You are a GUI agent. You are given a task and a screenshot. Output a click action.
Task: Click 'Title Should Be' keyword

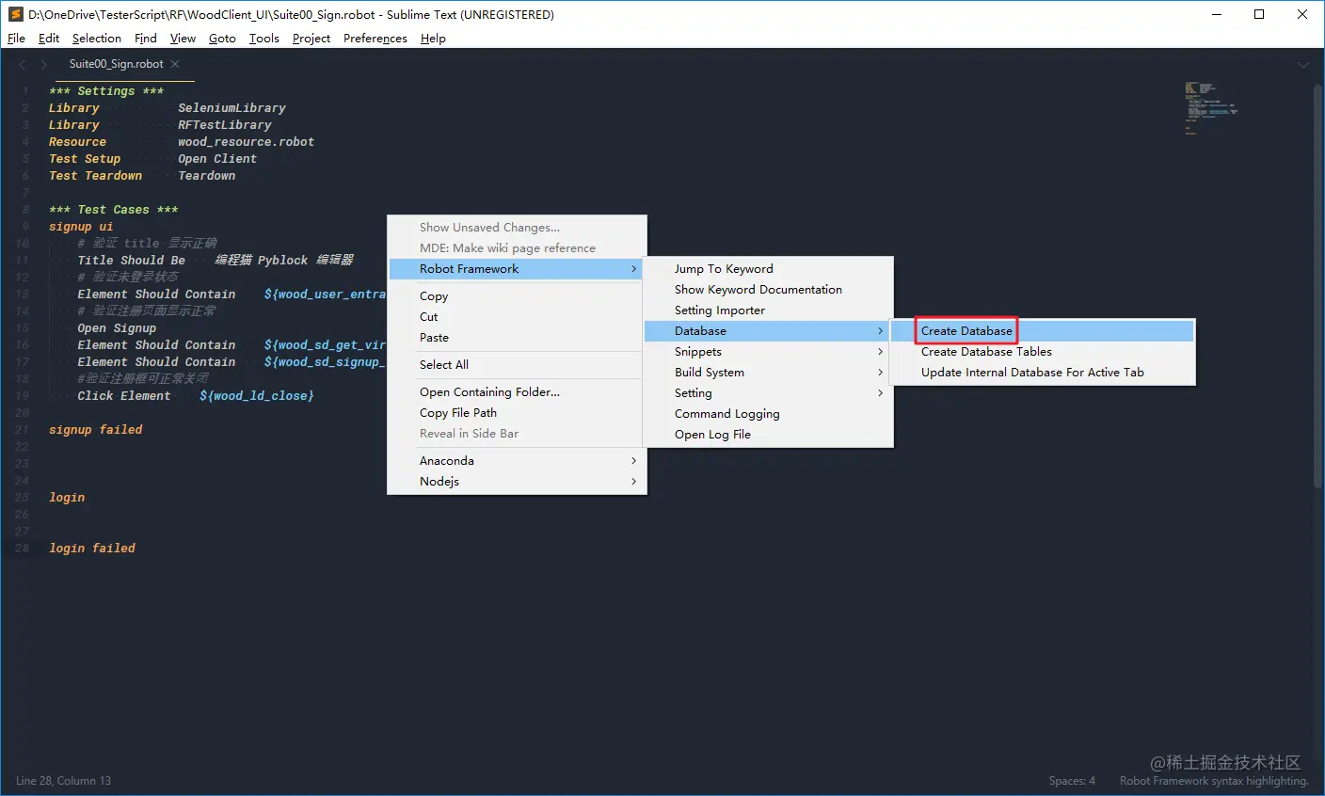pos(132,261)
